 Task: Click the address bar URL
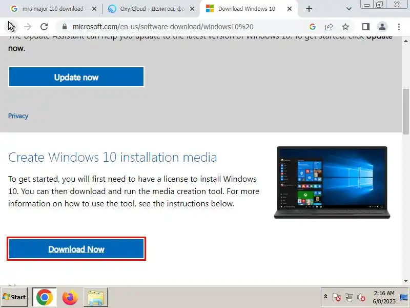point(163,27)
